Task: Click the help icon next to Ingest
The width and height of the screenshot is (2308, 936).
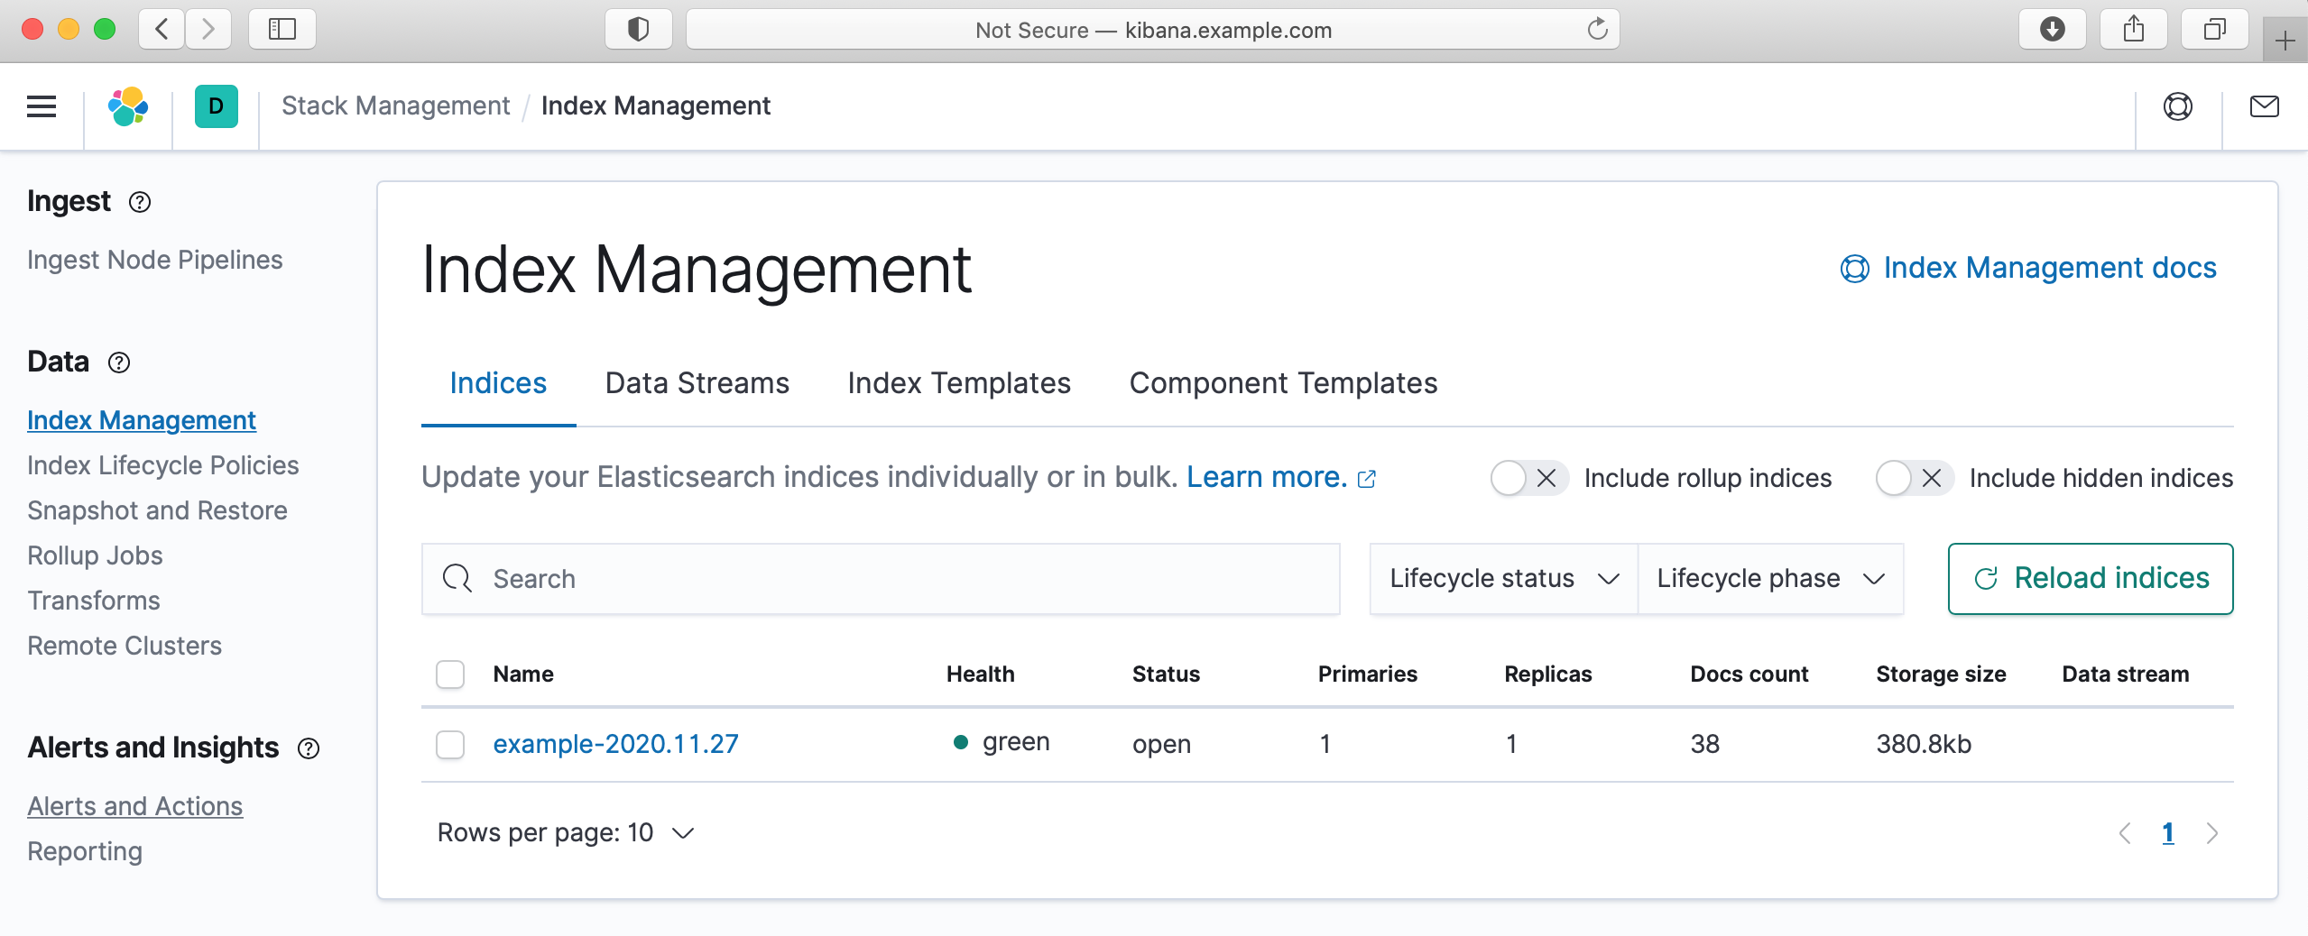Action: click(140, 202)
